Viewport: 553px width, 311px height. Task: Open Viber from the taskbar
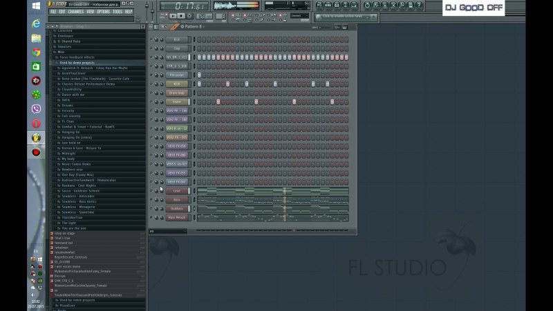tap(36, 109)
